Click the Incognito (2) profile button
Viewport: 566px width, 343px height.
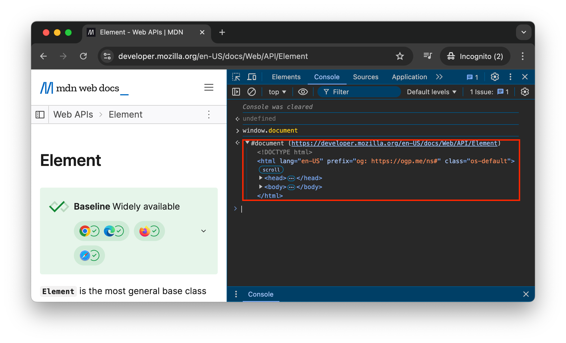click(x=475, y=56)
